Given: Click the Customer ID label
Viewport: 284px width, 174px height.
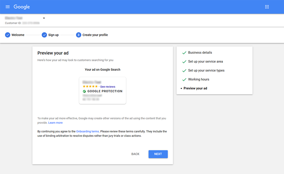Looking at the screenshot, I should pos(13,23).
